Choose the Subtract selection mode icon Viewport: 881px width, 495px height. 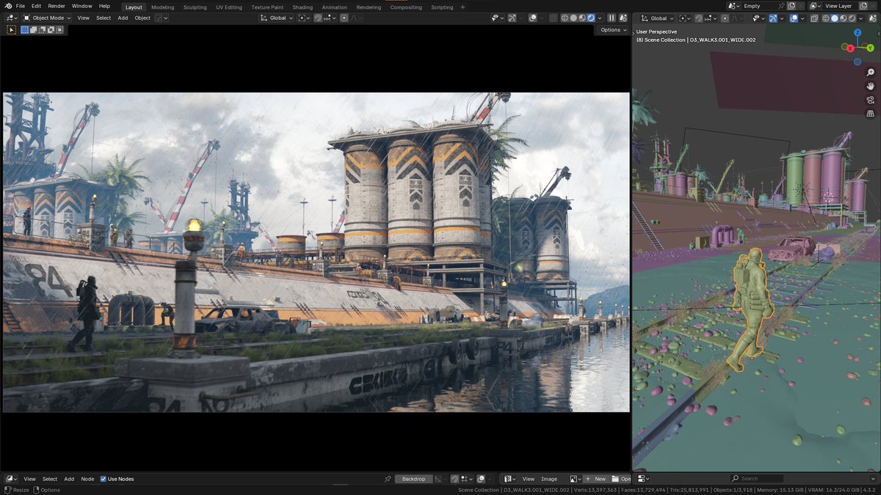pos(43,30)
